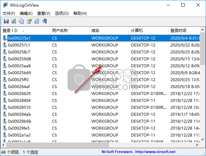Click the Save Selected Items toolbar icon

(6, 21)
